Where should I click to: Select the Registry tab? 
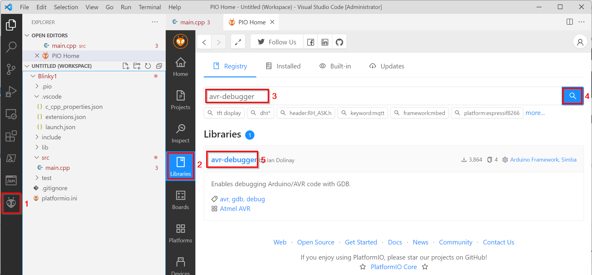pos(230,66)
